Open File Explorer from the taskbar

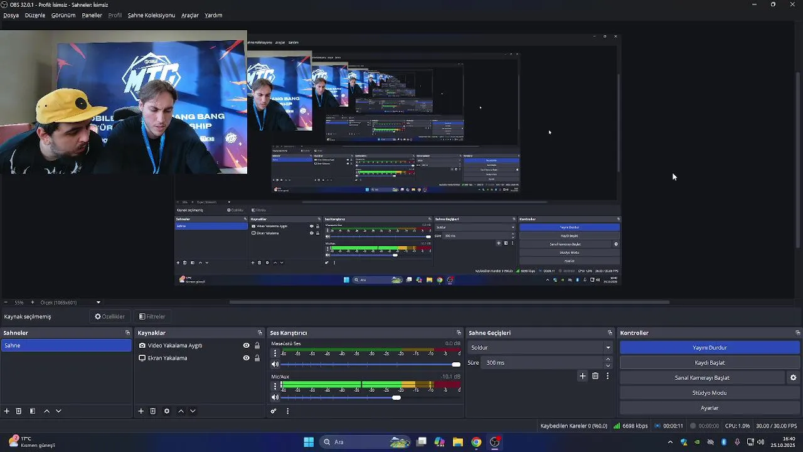pos(458,442)
